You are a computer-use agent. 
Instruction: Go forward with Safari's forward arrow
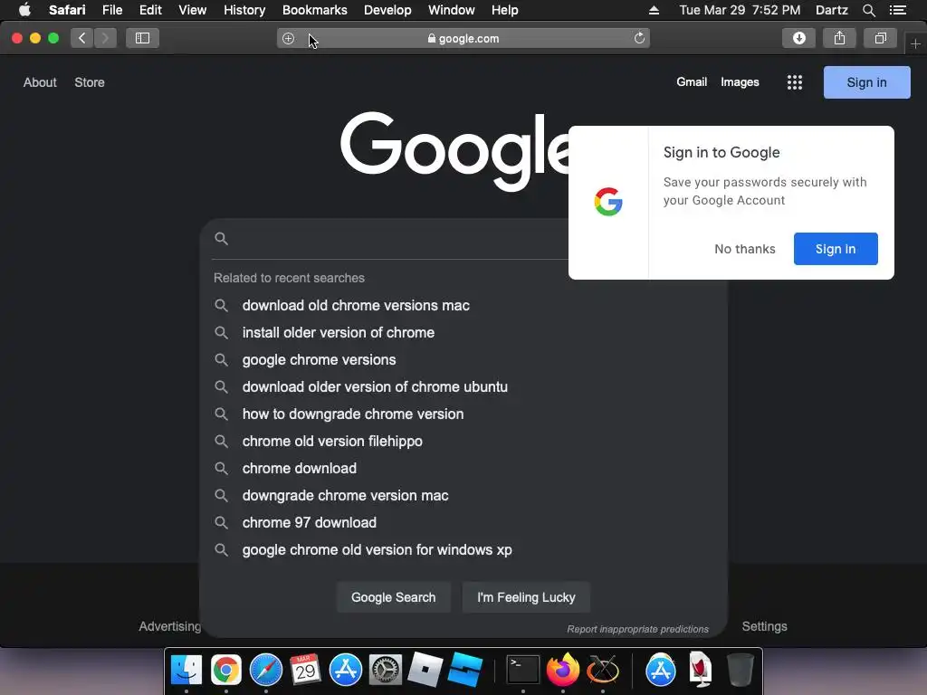[x=105, y=38]
